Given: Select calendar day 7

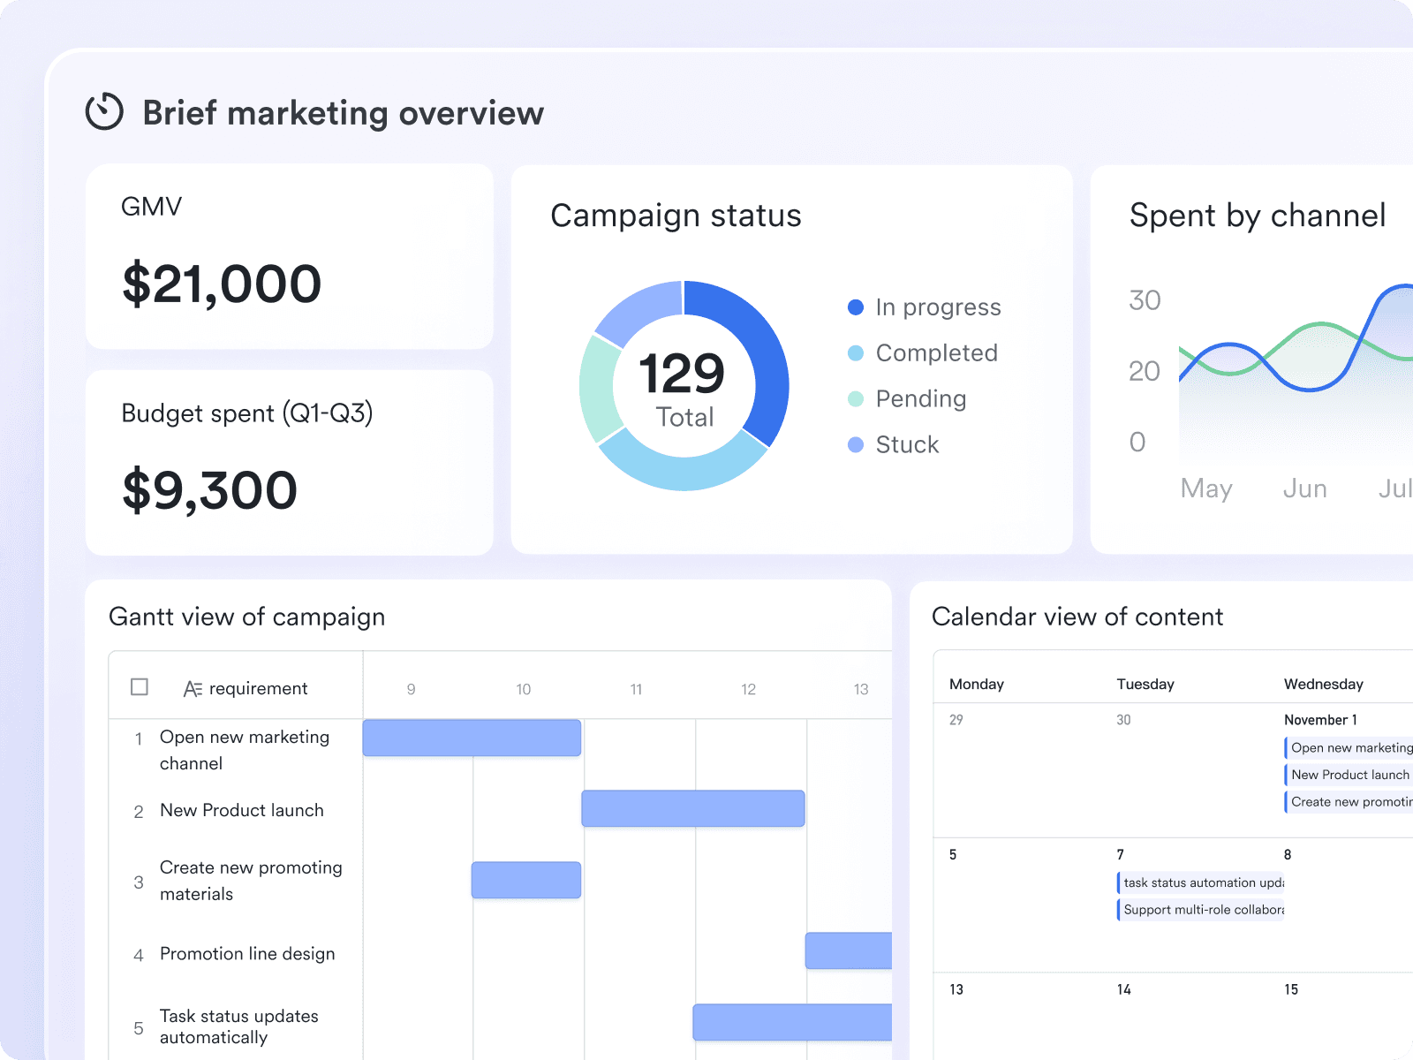Looking at the screenshot, I should [1121, 855].
